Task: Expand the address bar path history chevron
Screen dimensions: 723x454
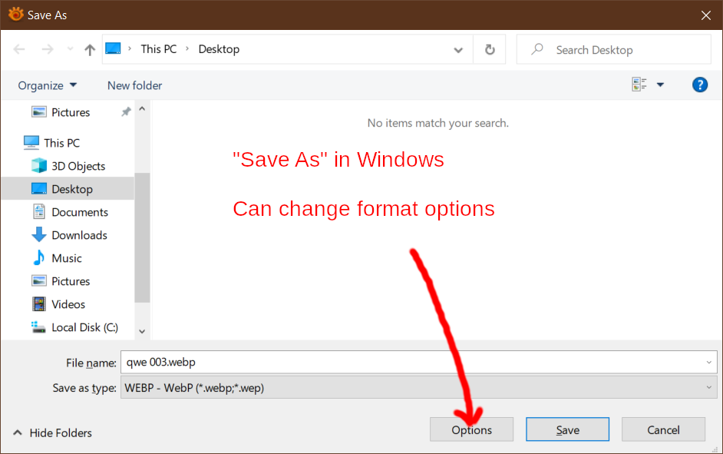Action: click(458, 50)
